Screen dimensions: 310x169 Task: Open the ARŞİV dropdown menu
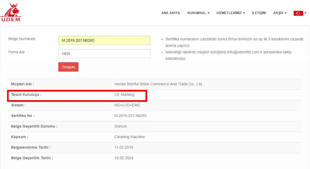click(280, 13)
